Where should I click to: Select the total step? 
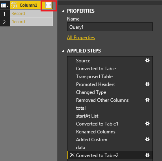click(110, 108)
